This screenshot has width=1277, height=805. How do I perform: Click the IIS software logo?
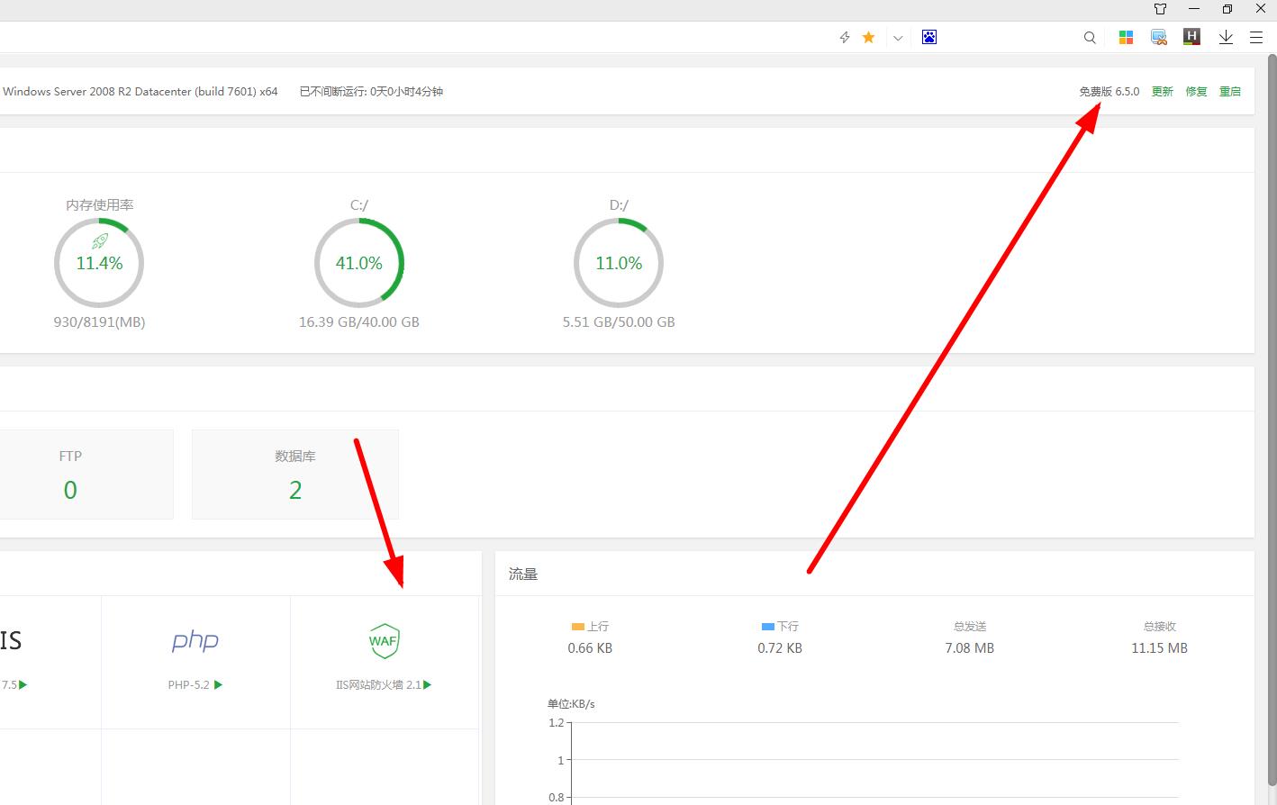pos(11,640)
